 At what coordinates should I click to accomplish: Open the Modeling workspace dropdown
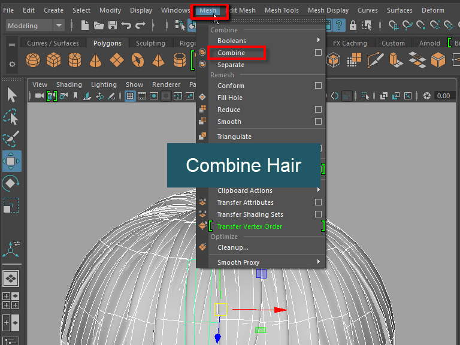pos(35,26)
